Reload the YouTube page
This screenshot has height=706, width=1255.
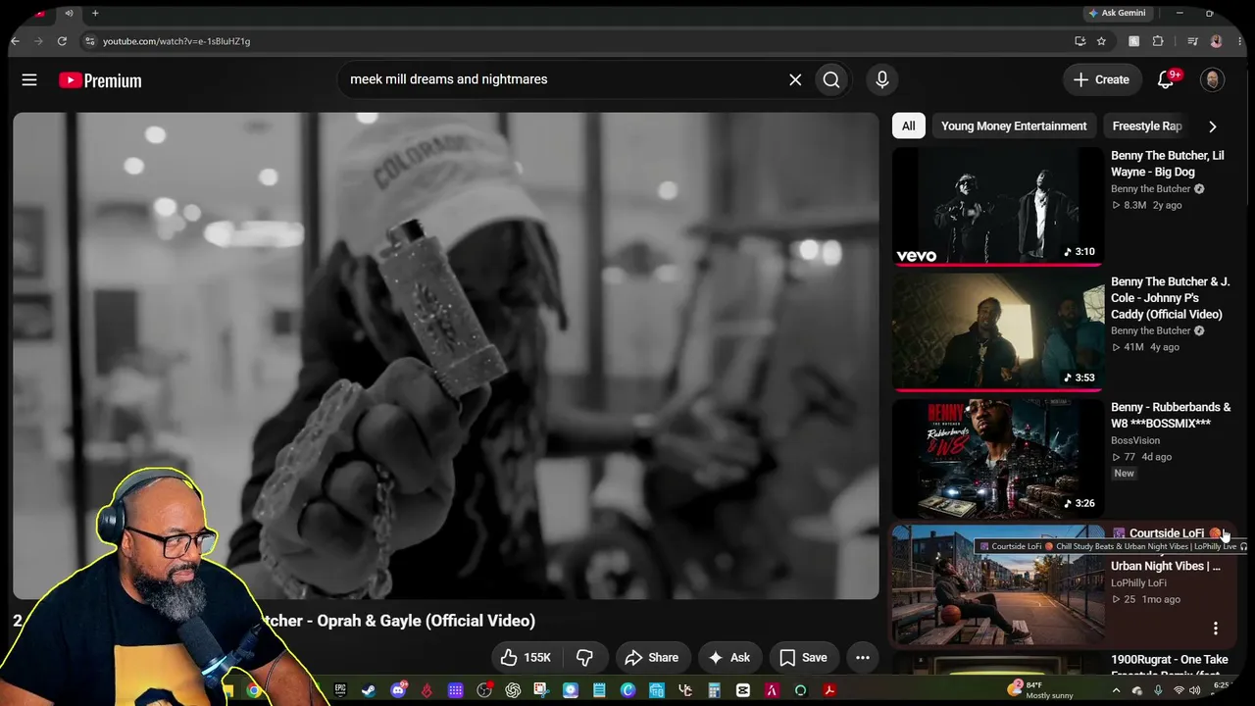(62, 41)
